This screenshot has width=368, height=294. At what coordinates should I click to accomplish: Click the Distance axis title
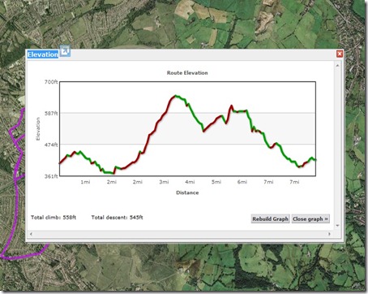pos(187,192)
